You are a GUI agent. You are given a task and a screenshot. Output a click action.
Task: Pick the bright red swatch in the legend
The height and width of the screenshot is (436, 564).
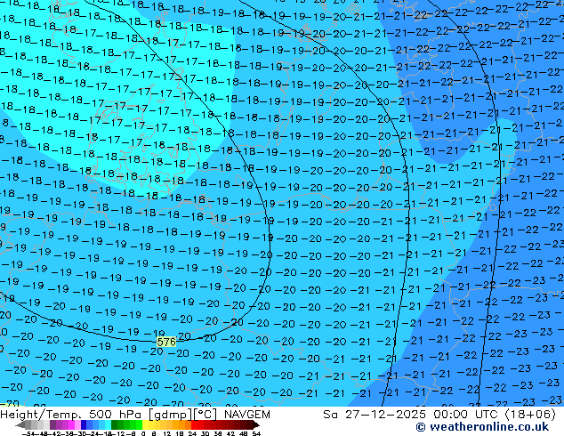coord(194,424)
